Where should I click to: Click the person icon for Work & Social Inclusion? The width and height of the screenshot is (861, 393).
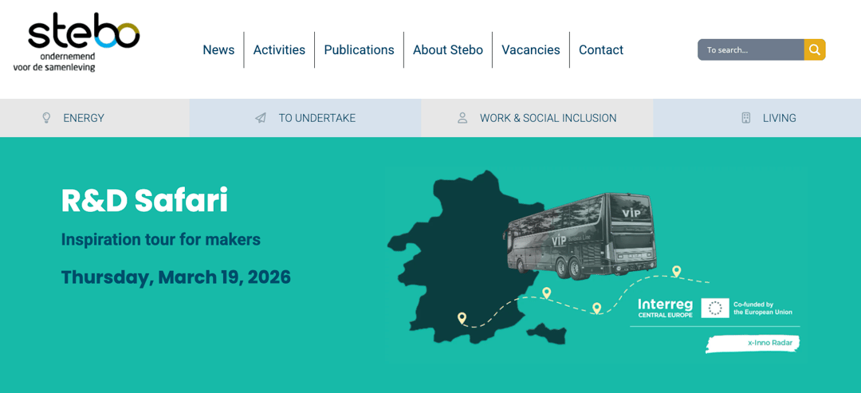(x=462, y=118)
